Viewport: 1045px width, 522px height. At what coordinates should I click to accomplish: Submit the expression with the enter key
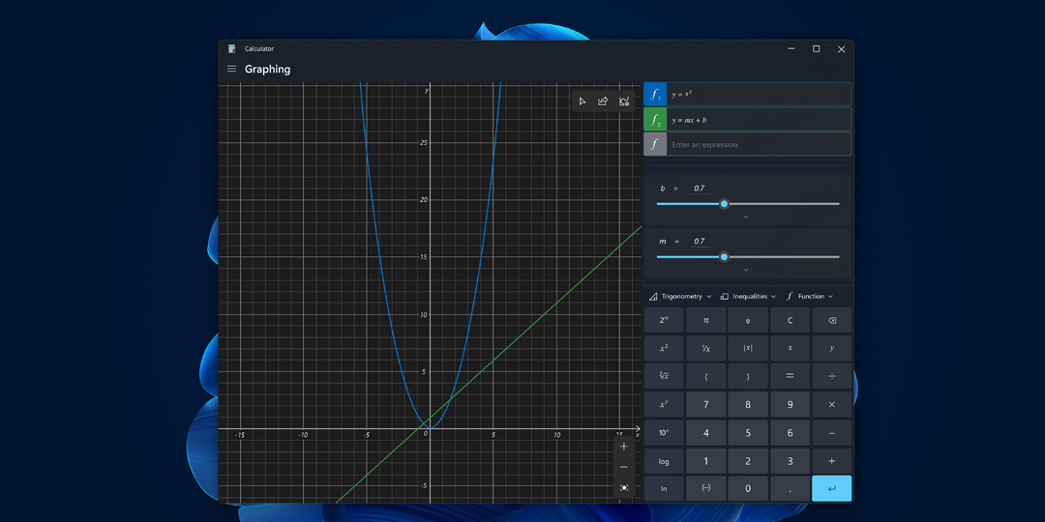[x=832, y=489]
